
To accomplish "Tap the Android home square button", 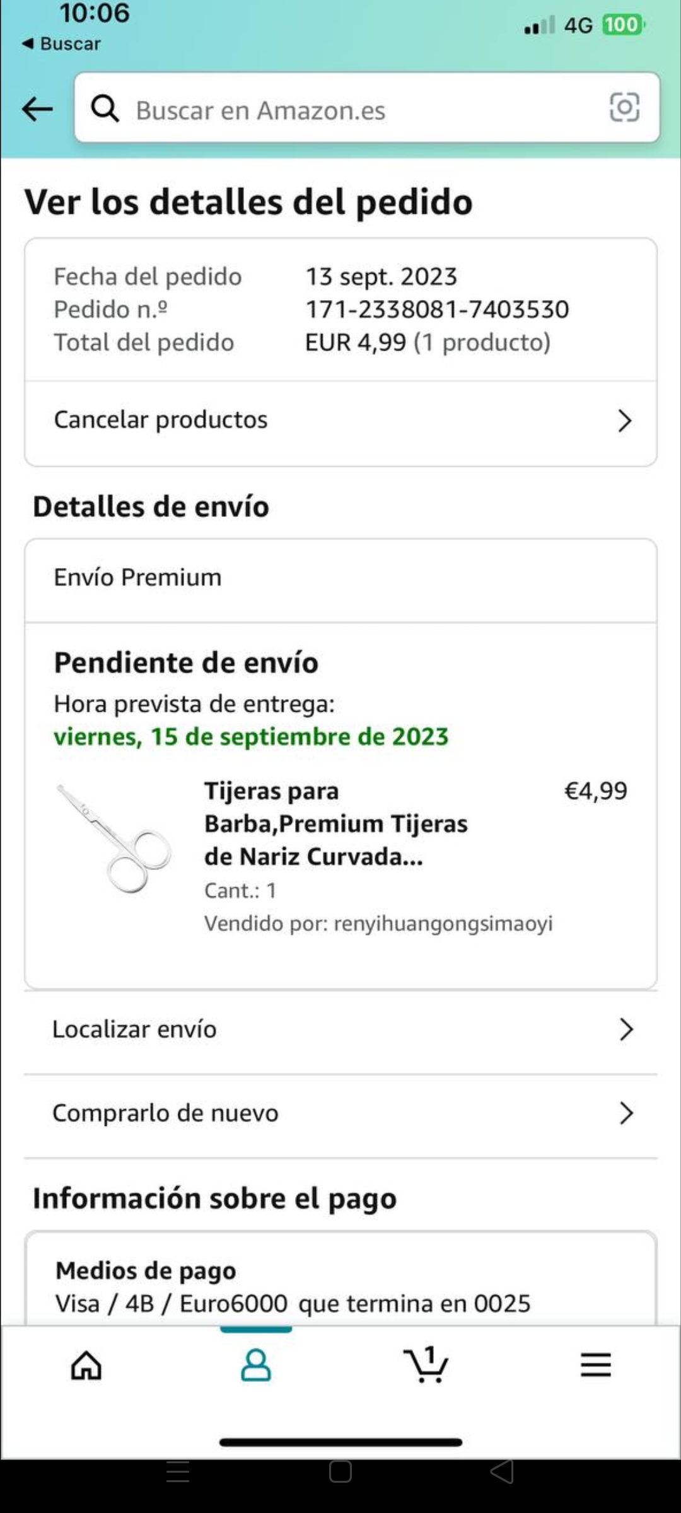I will pyautogui.click(x=340, y=1472).
